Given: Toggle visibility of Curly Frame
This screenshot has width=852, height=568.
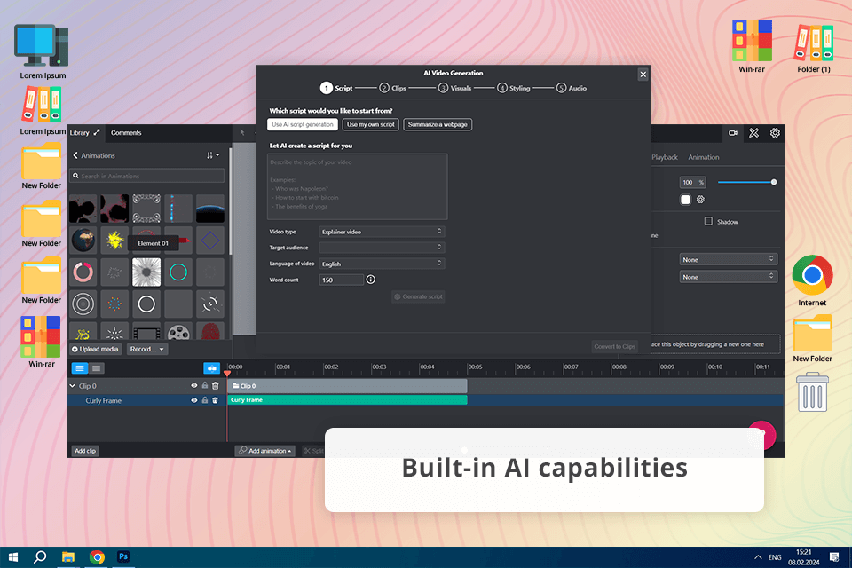Looking at the screenshot, I should click(x=194, y=400).
